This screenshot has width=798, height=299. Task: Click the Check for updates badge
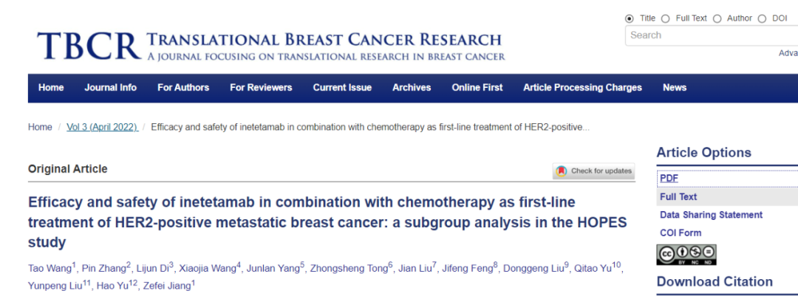click(594, 171)
